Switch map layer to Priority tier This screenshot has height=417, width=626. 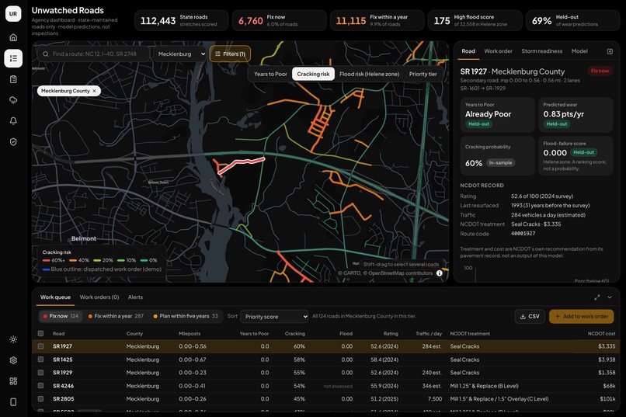423,75
